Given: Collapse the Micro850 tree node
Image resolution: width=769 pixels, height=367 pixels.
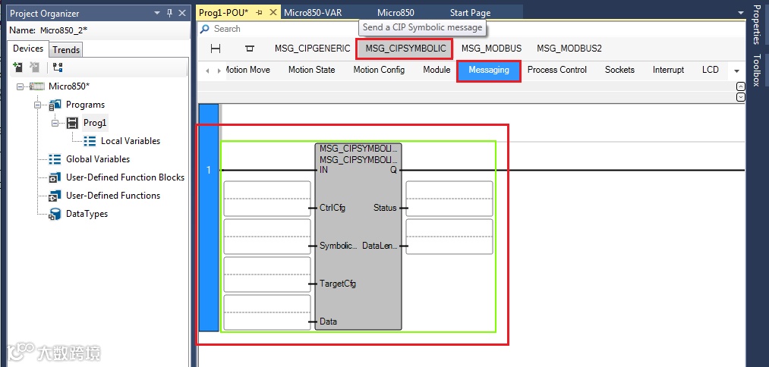Looking at the screenshot, I should pyautogui.click(x=20, y=86).
